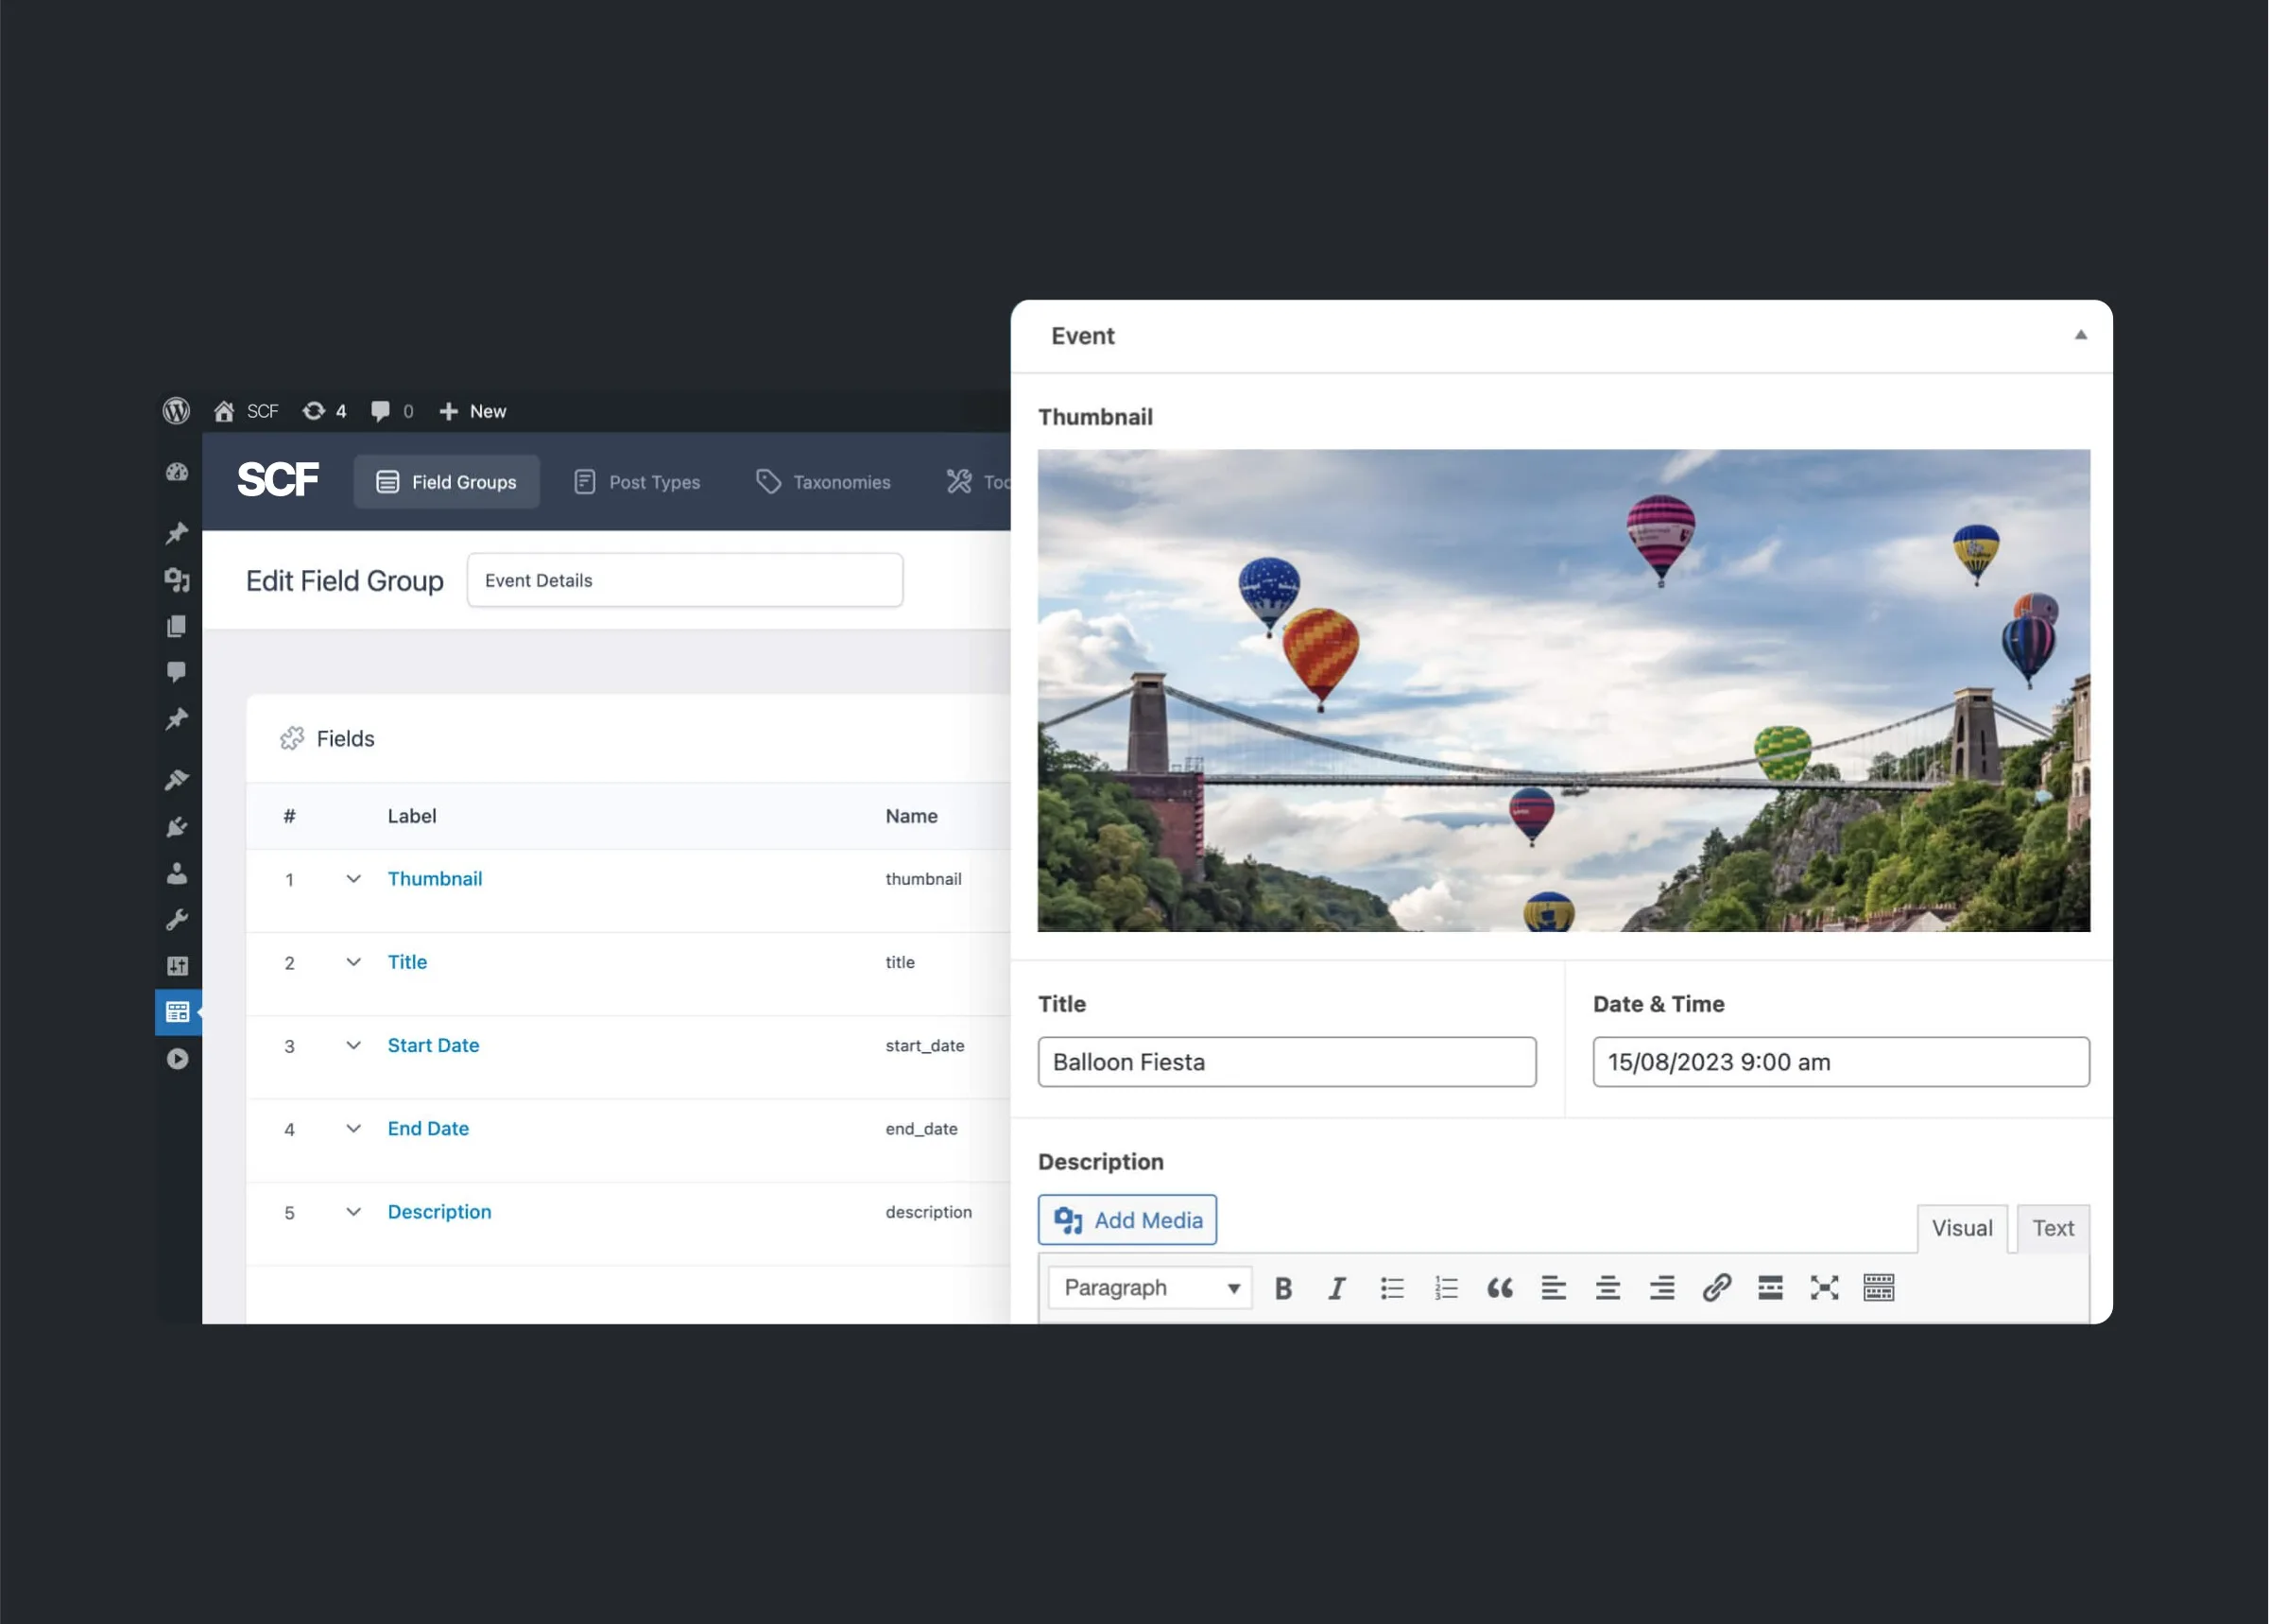Click the Users icon in the sidebar
The image size is (2269, 1624).
pos(177,873)
